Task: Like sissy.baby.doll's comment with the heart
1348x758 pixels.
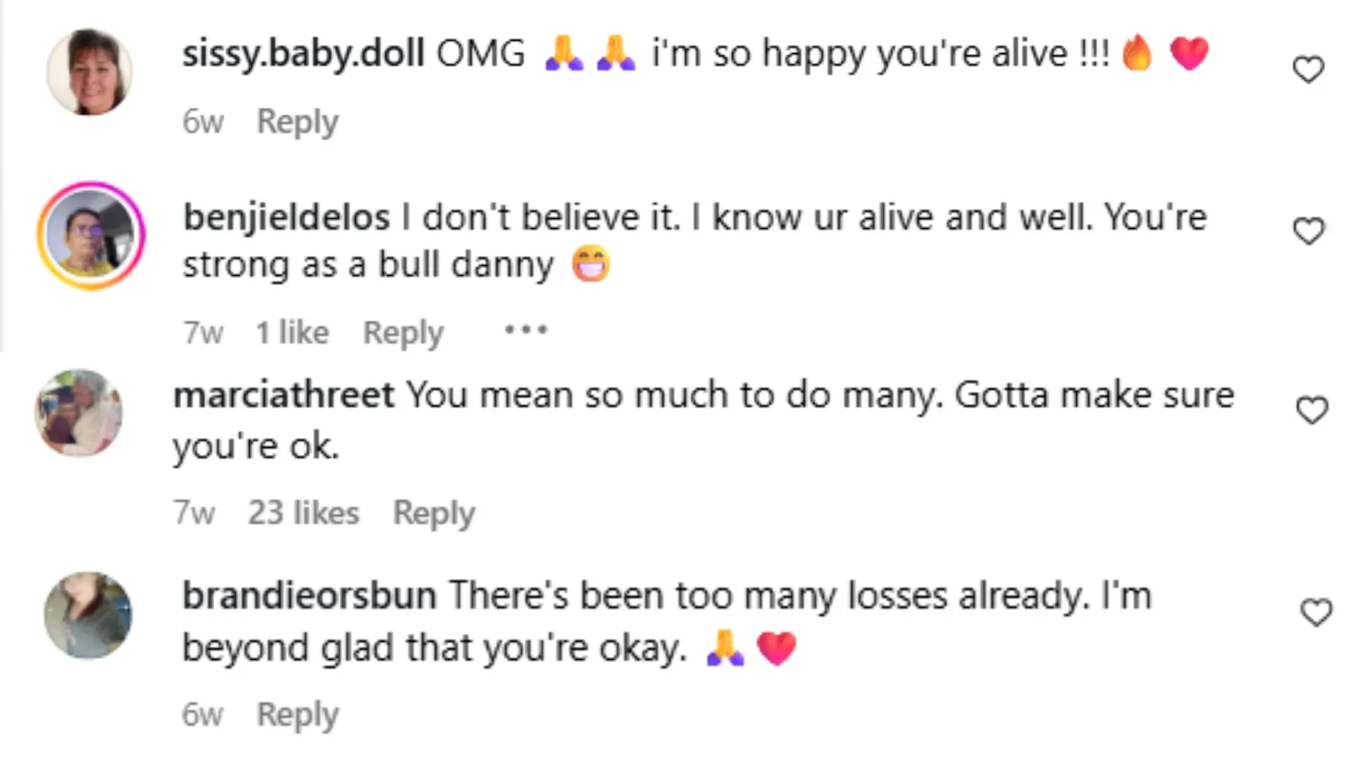Action: point(1308,69)
